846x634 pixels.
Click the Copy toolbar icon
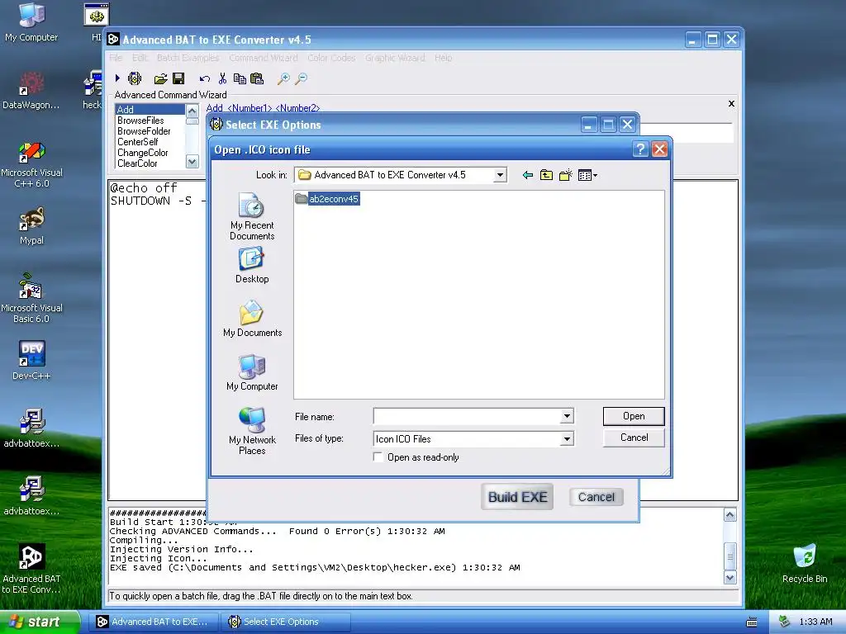point(240,78)
